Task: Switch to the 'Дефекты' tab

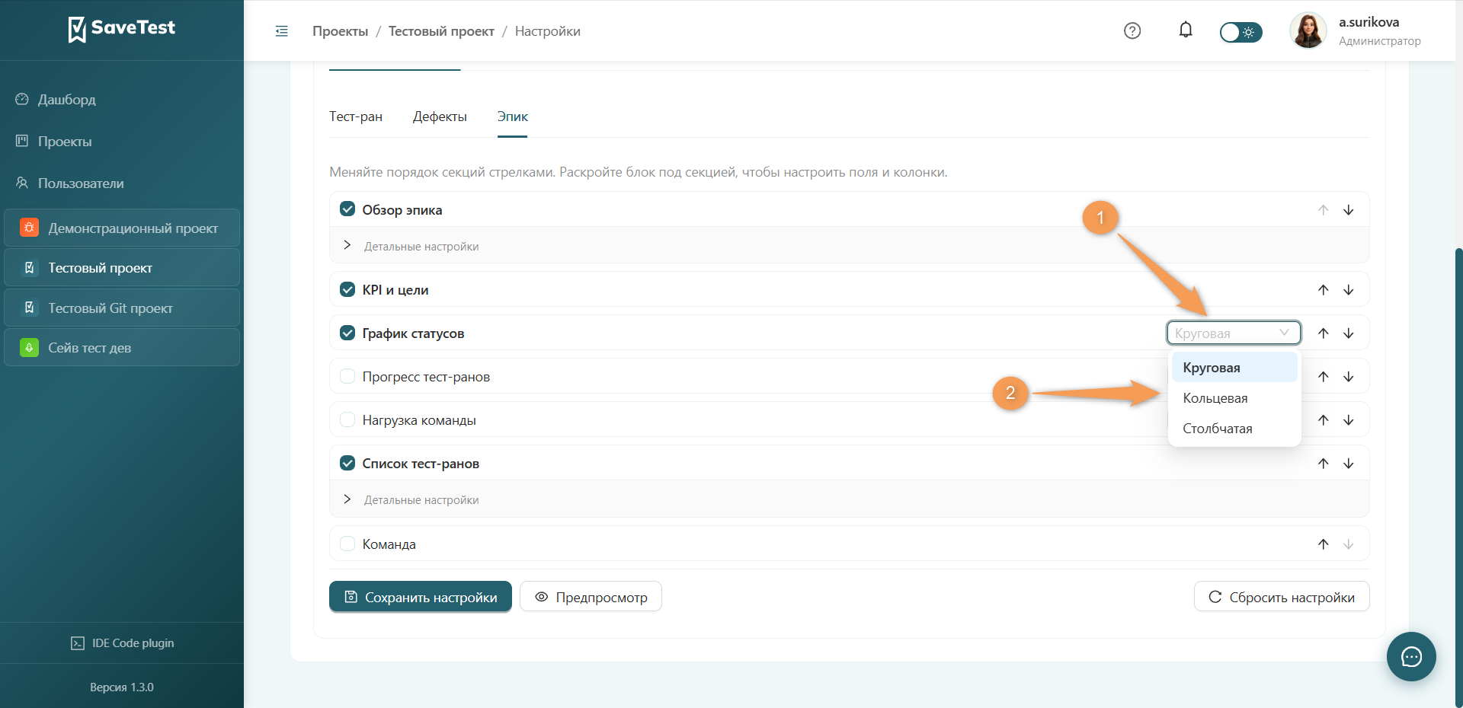Action: pyautogui.click(x=440, y=116)
